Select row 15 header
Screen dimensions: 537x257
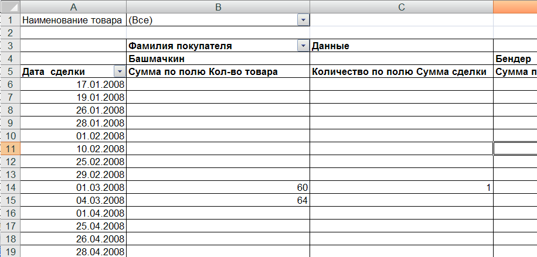click(11, 200)
